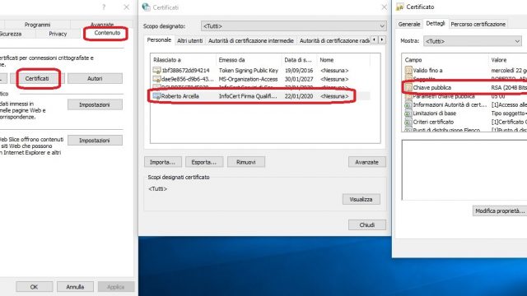Click the Autori button
Viewport: 527px width, 296px height.
pyautogui.click(x=95, y=79)
